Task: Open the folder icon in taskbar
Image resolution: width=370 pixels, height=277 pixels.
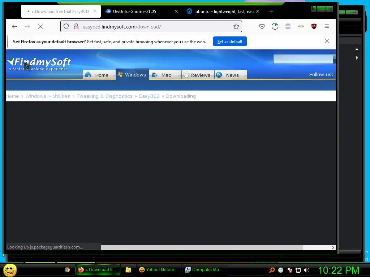Action: 128,270
